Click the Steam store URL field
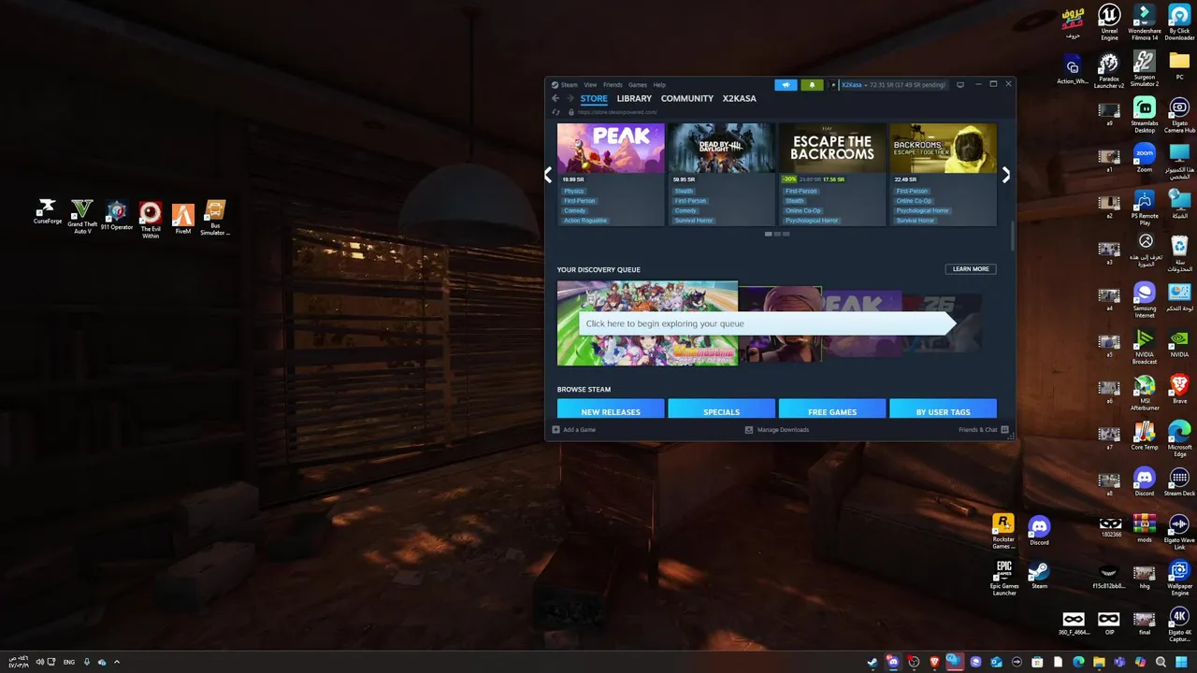 pyautogui.click(x=617, y=112)
